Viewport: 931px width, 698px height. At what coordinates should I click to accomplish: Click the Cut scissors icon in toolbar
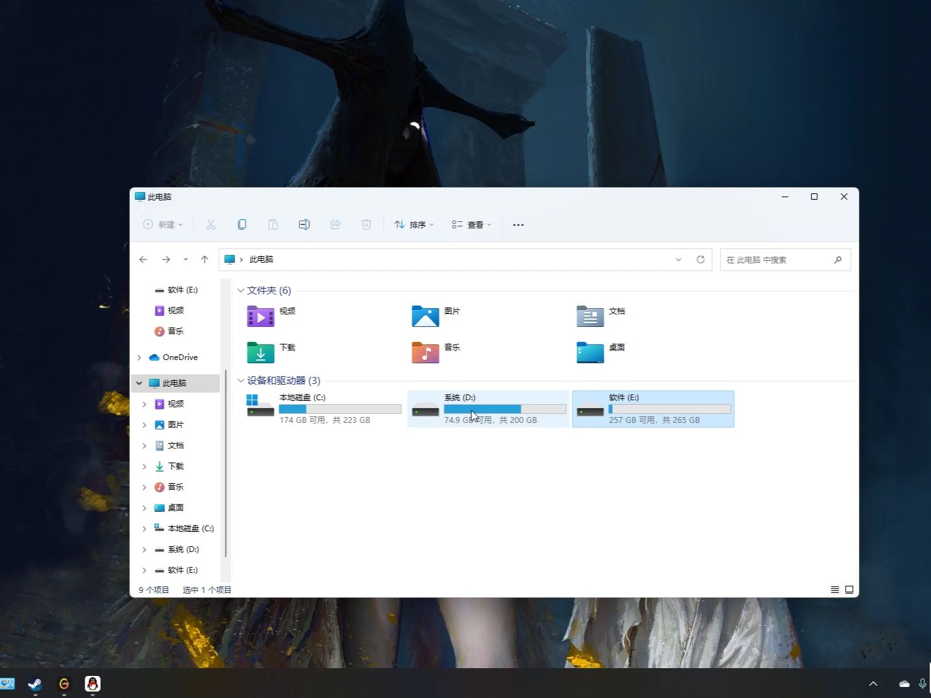coord(210,224)
